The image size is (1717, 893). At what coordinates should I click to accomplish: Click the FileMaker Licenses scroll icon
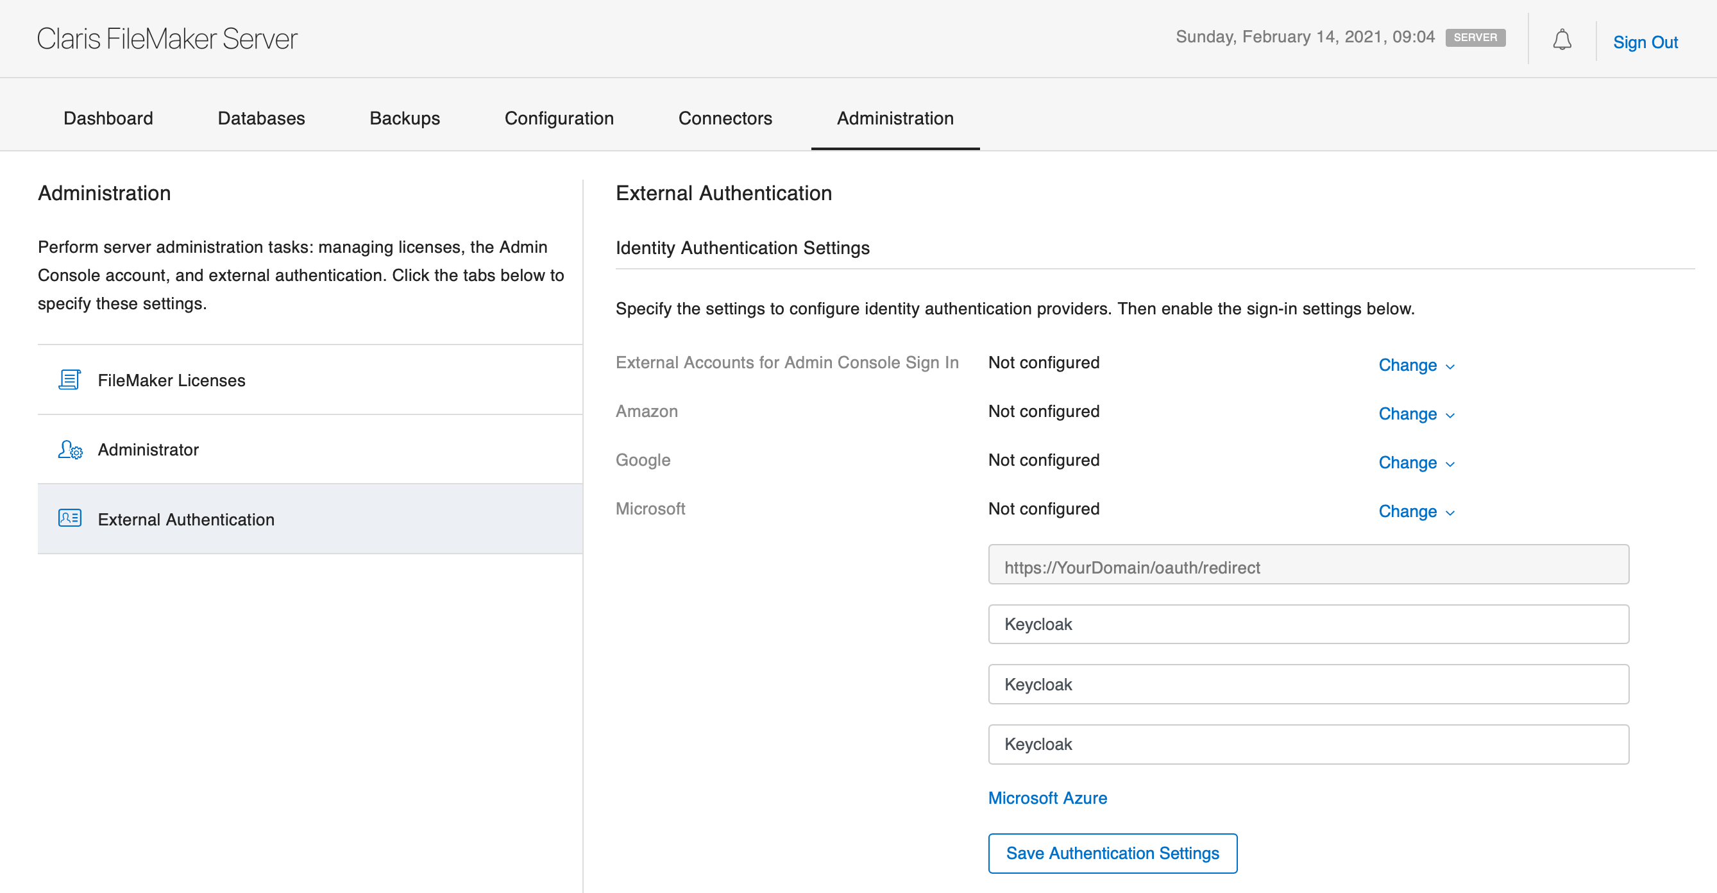(69, 380)
